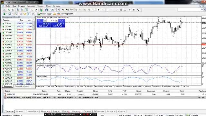Toggle Авто-торговля button
The image size is (206, 116).
coord(65,14)
